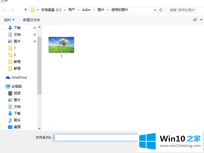This screenshot has width=204, height=153.
Task: Select Adim in the address path
Action: tap(86, 10)
